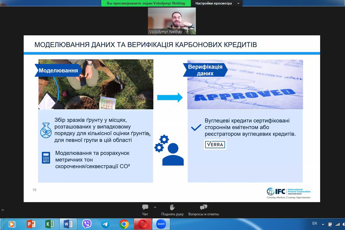
Task: Show hidden system tray icons
Action: point(323,224)
